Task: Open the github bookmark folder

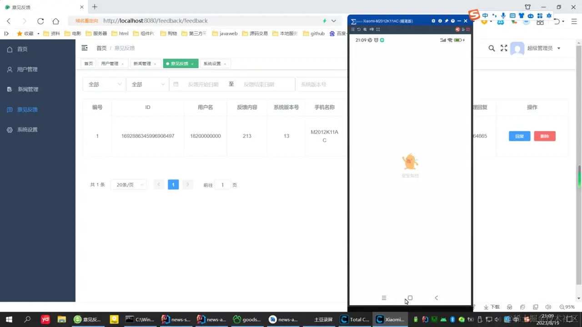Action: click(314, 34)
